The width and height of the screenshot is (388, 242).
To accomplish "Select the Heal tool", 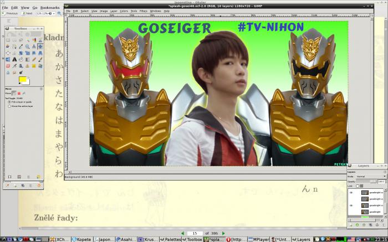I will click(x=34, y=66).
